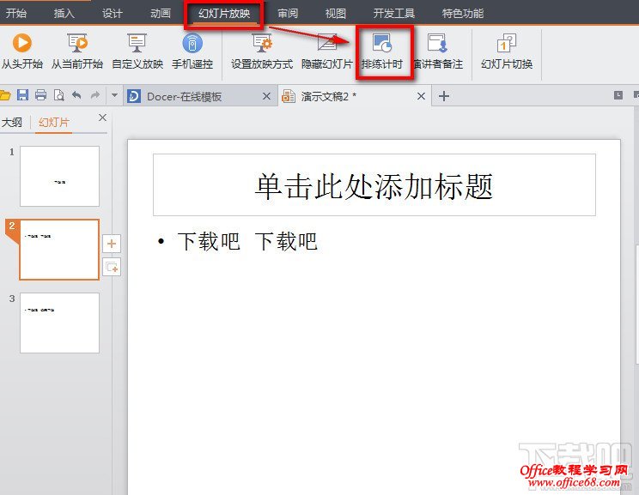
Task: Save the document with floppy icon
Action: (x=22, y=95)
